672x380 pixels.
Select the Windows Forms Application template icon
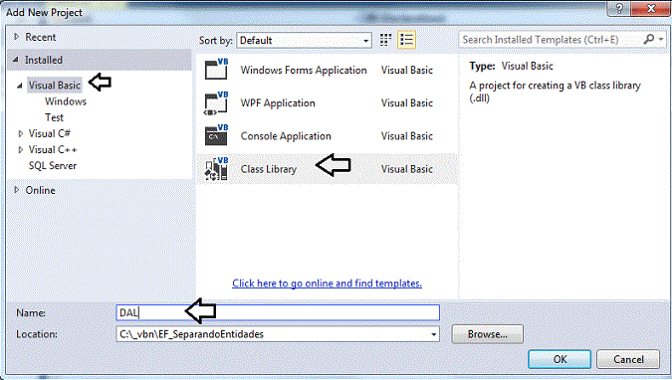(x=216, y=70)
